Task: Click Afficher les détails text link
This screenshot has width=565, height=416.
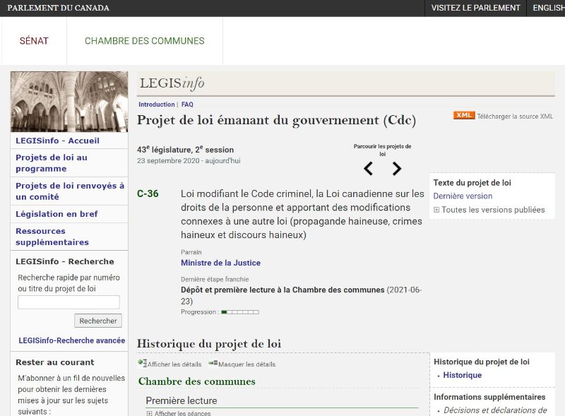Action: (x=174, y=364)
